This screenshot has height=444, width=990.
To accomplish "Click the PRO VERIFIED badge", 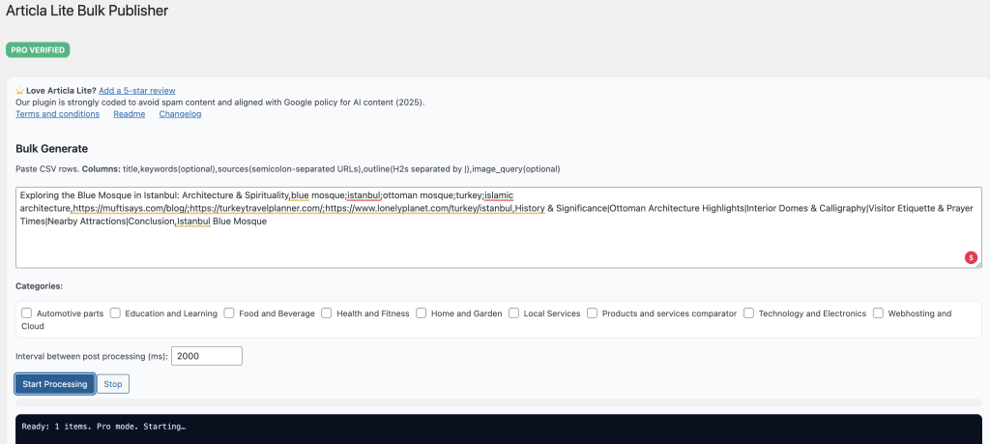I will click(x=38, y=50).
